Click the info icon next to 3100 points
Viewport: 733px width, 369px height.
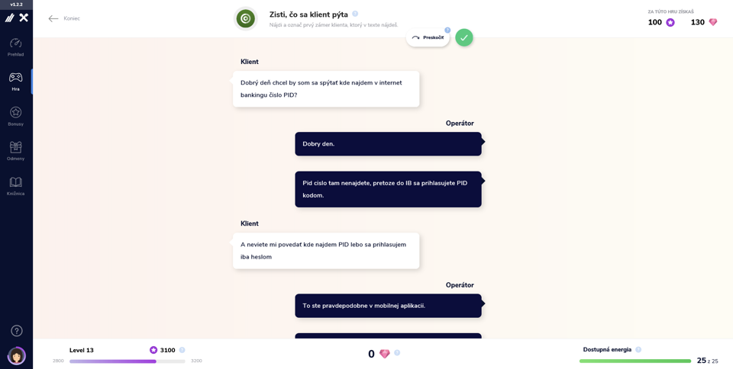[182, 350]
